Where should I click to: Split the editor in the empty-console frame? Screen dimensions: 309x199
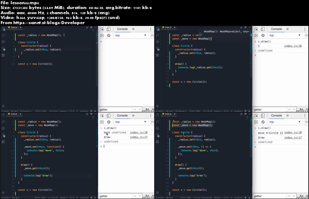click(x=91, y=27)
